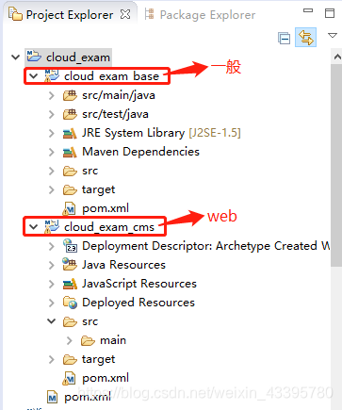The height and width of the screenshot is (410, 342).
Task: Expand the JavaScript Resources node
Action: (52, 284)
